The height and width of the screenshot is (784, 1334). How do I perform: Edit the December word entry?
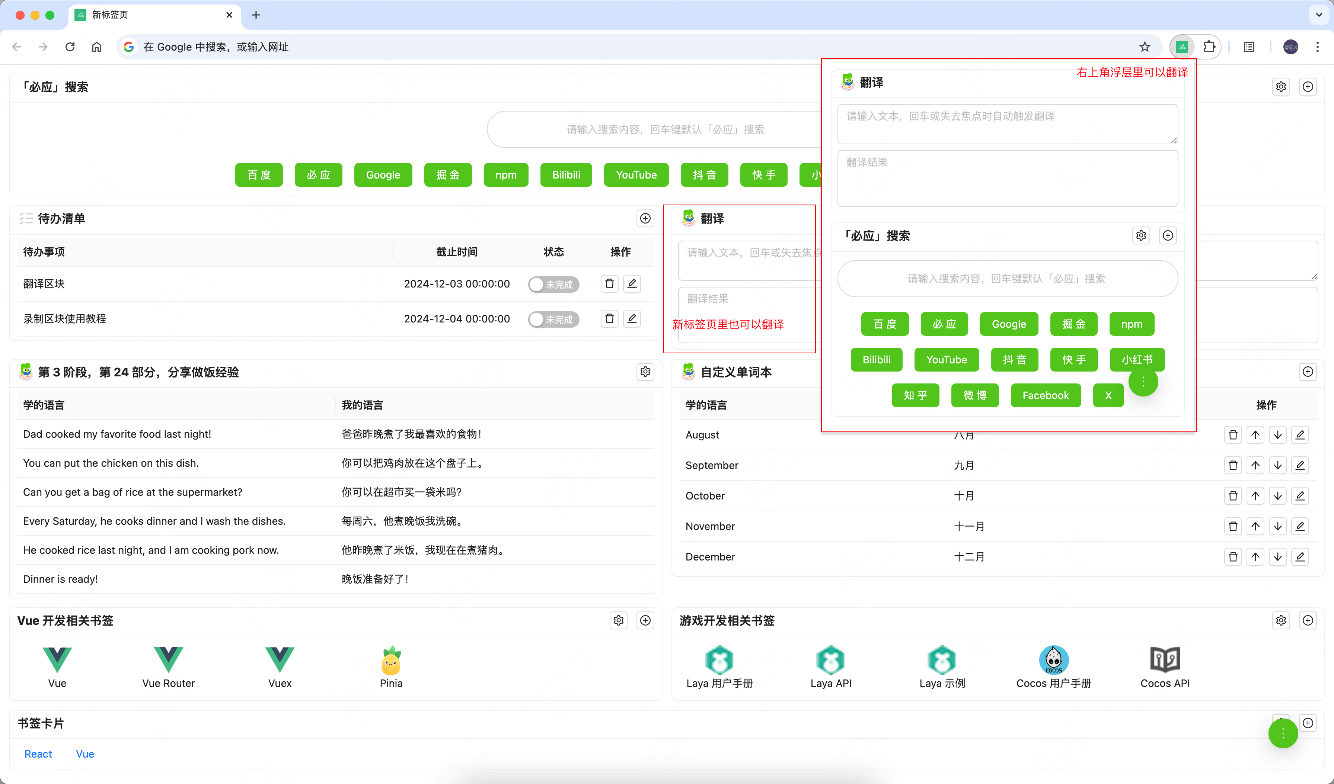(x=1300, y=556)
